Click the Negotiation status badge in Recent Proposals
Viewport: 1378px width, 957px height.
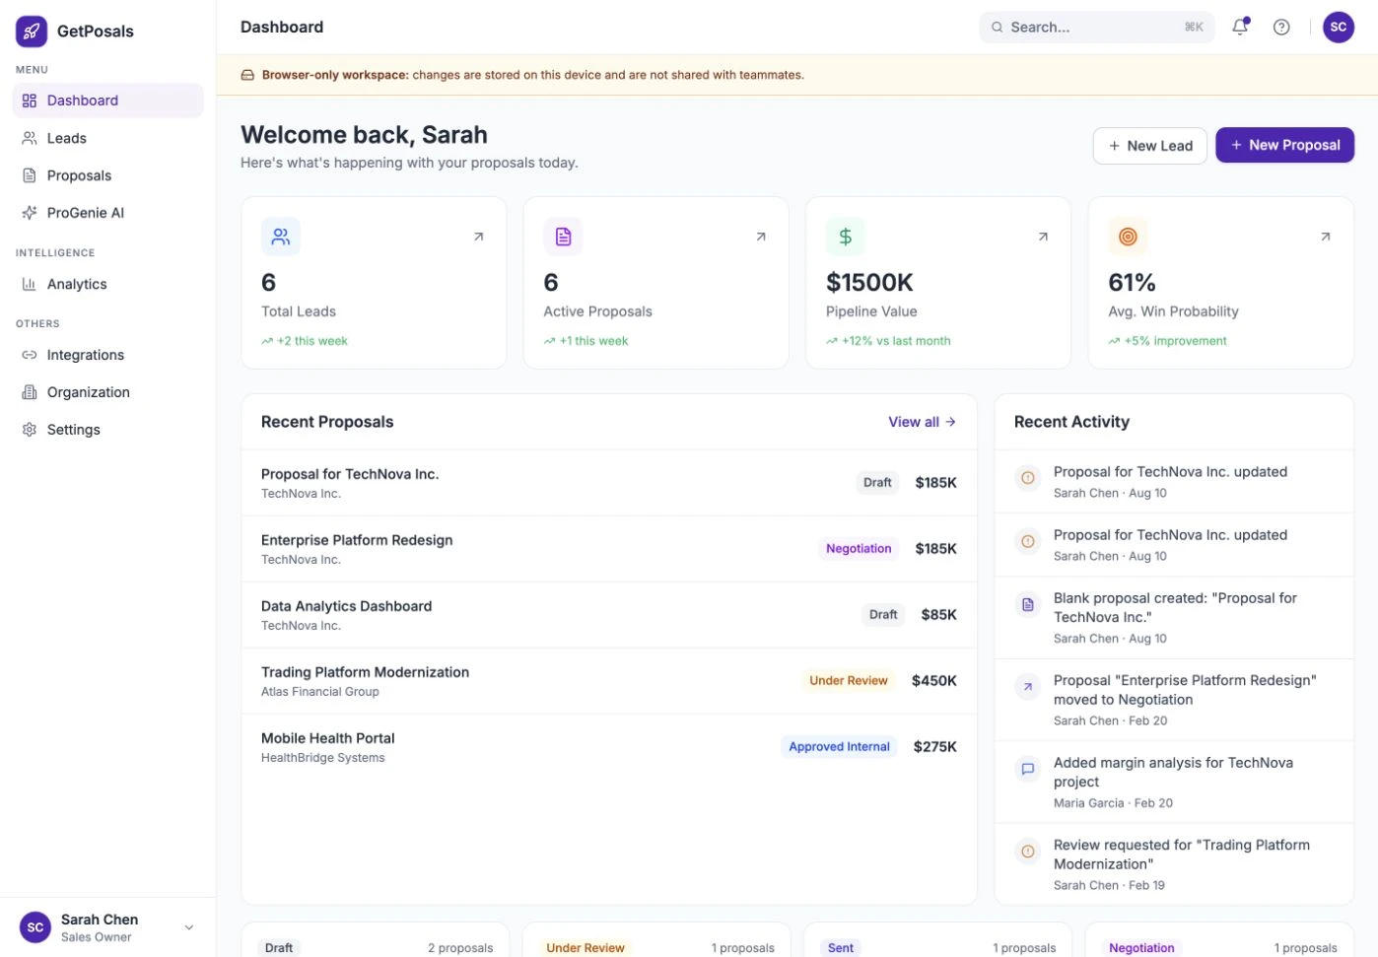click(x=859, y=549)
